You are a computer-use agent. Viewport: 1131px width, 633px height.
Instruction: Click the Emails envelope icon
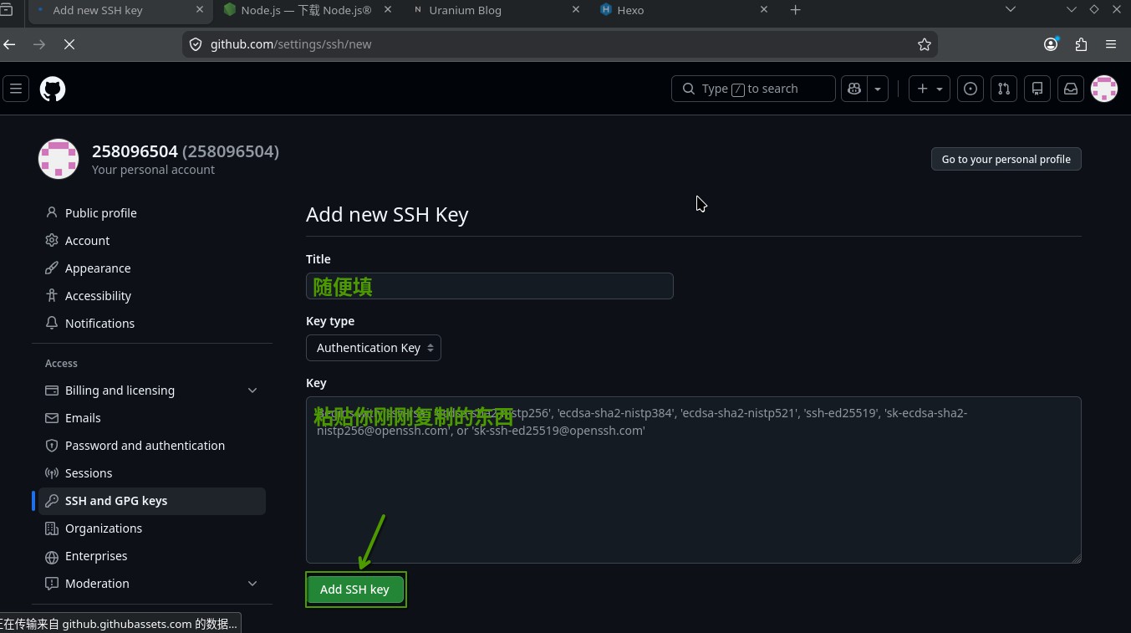pyautogui.click(x=52, y=417)
